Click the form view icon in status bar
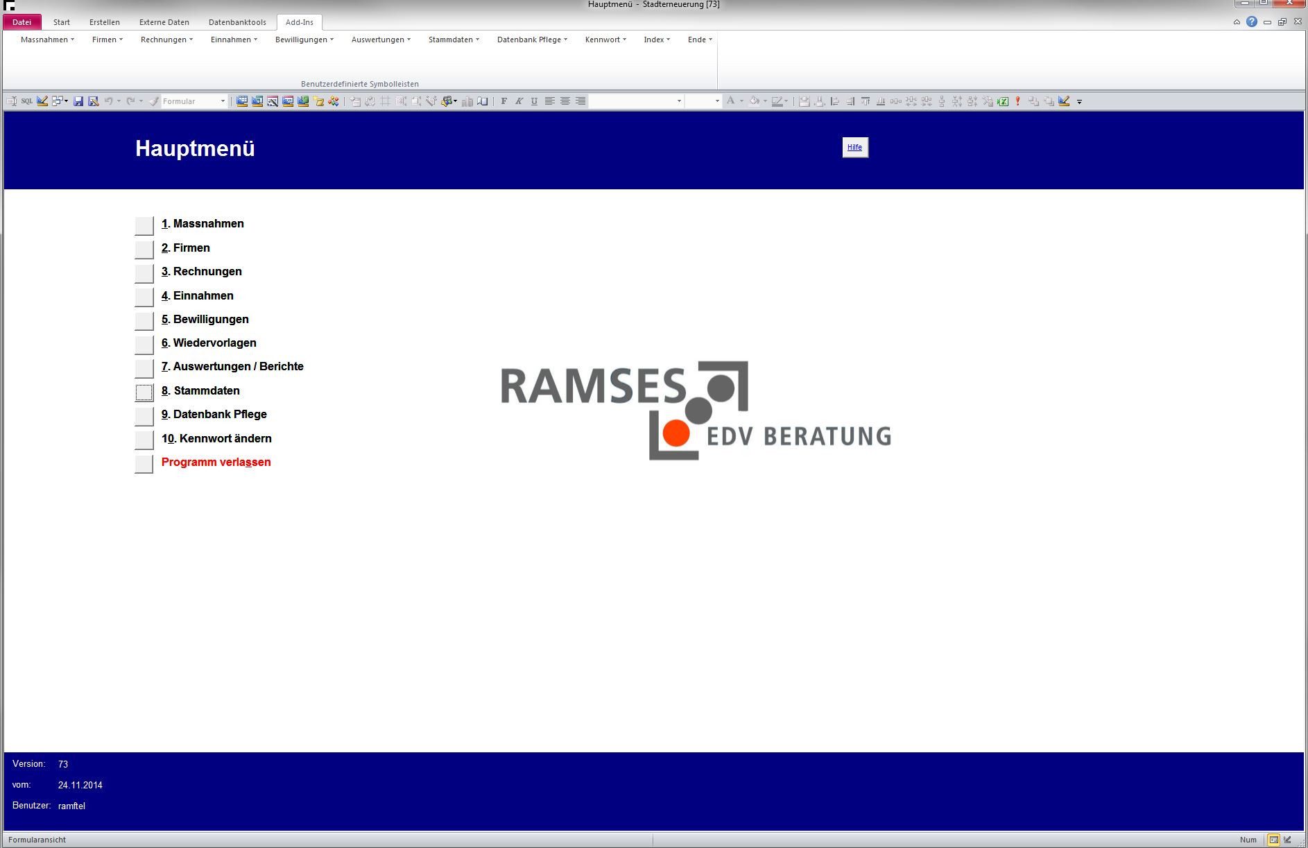1308x848 pixels. (x=1274, y=840)
